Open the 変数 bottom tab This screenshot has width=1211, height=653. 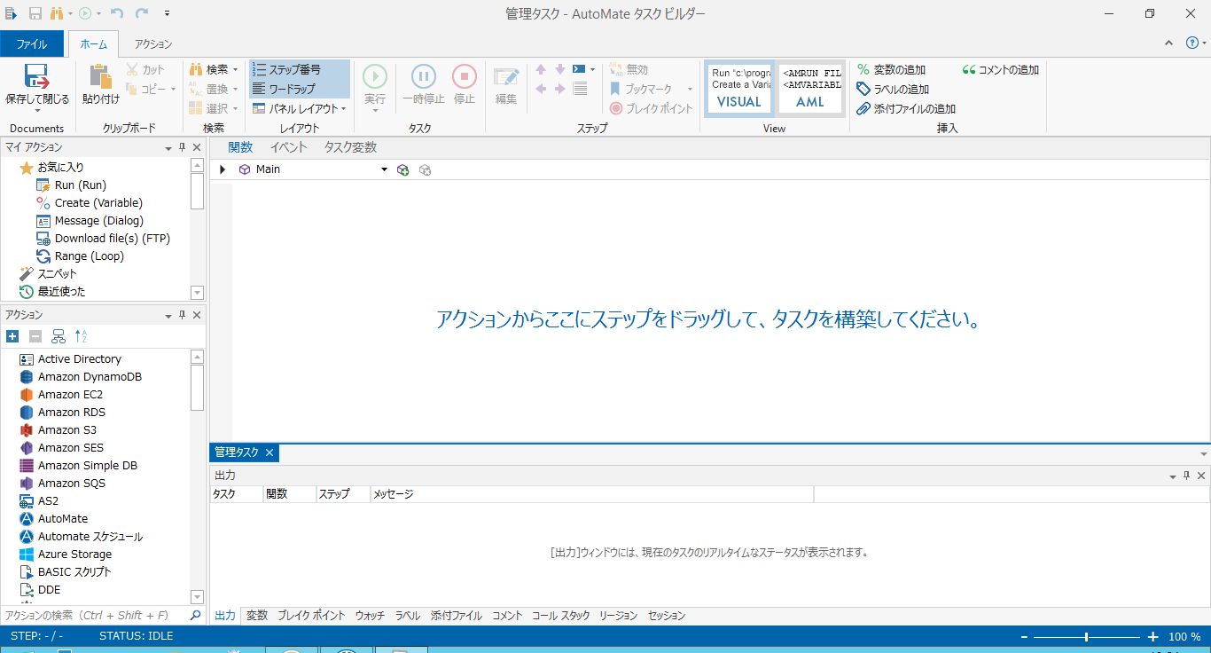tap(257, 615)
